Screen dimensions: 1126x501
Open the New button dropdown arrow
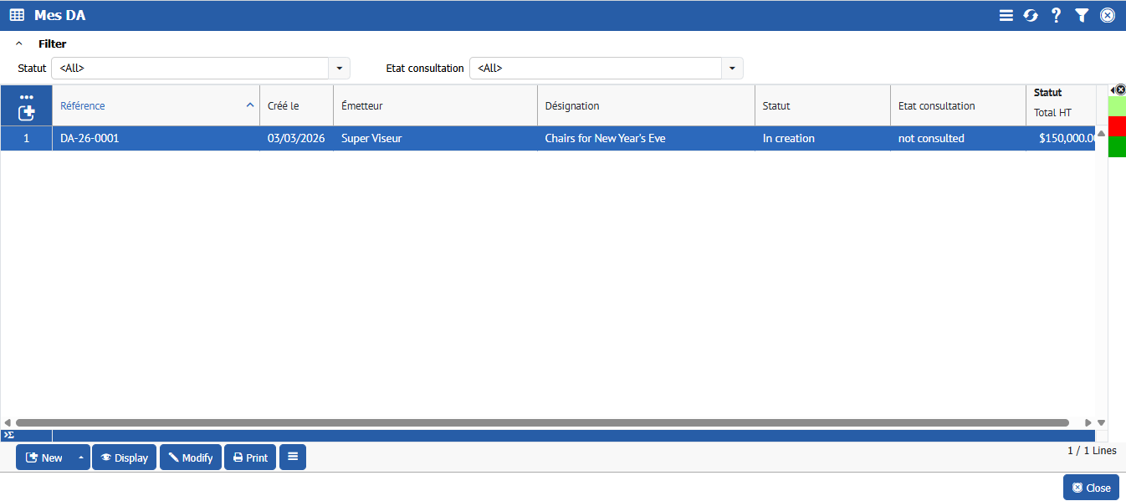coord(81,458)
